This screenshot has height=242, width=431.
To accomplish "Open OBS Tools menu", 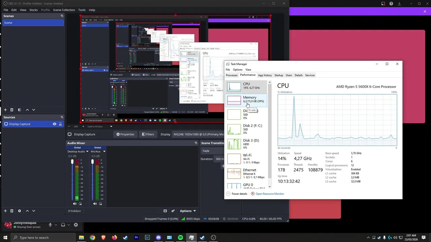I will tap(82, 10).
